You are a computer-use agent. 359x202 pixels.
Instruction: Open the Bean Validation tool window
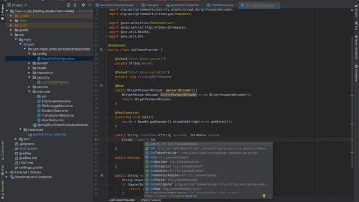(x=356, y=47)
